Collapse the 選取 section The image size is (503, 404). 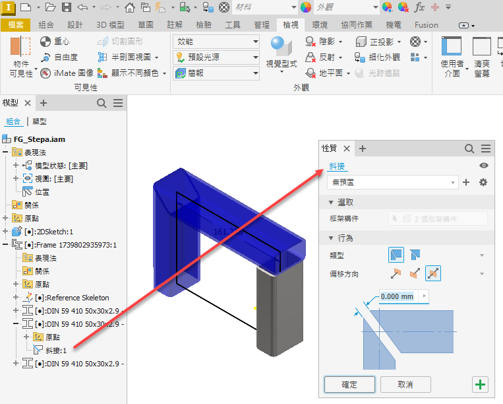(x=331, y=202)
